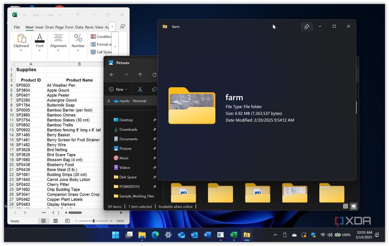Click the Cell Styles icon in Excel
Image resolution: width=389 pixels, height=246 pixels.
point(93,52)
